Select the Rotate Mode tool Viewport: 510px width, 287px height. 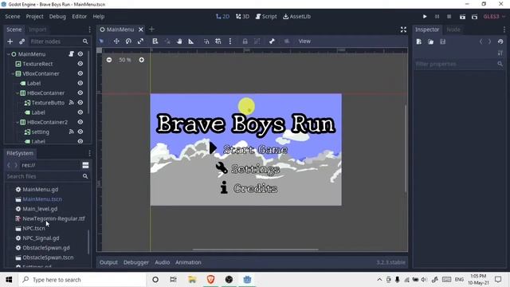[x=128, y=41]
